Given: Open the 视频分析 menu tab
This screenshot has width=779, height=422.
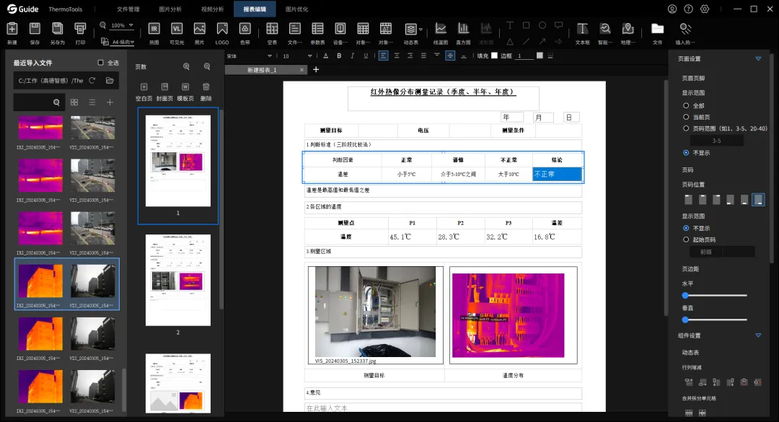Looking at the screenshot, I should 212,9.
